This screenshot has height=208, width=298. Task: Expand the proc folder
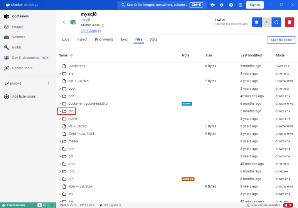pos(60,164)
